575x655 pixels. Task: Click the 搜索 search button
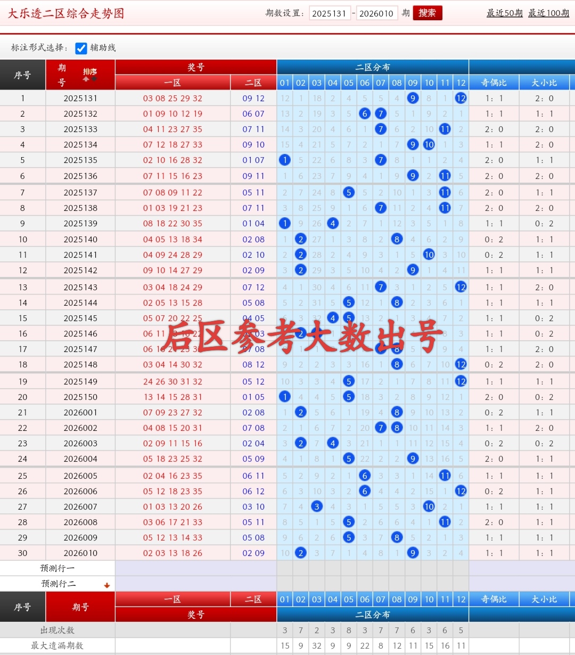click(x=428, y=13)
